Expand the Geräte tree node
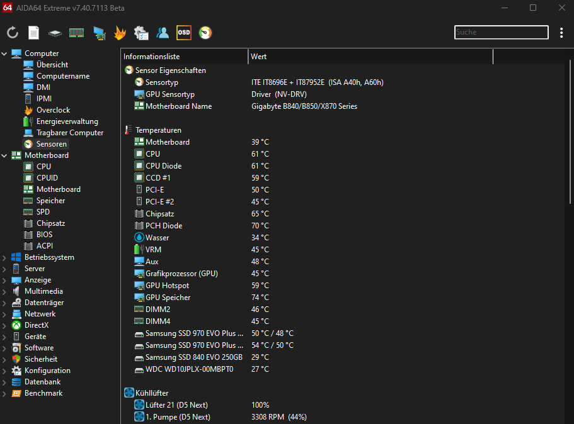This screenshot has width=574, height=424. pos(4,337)
